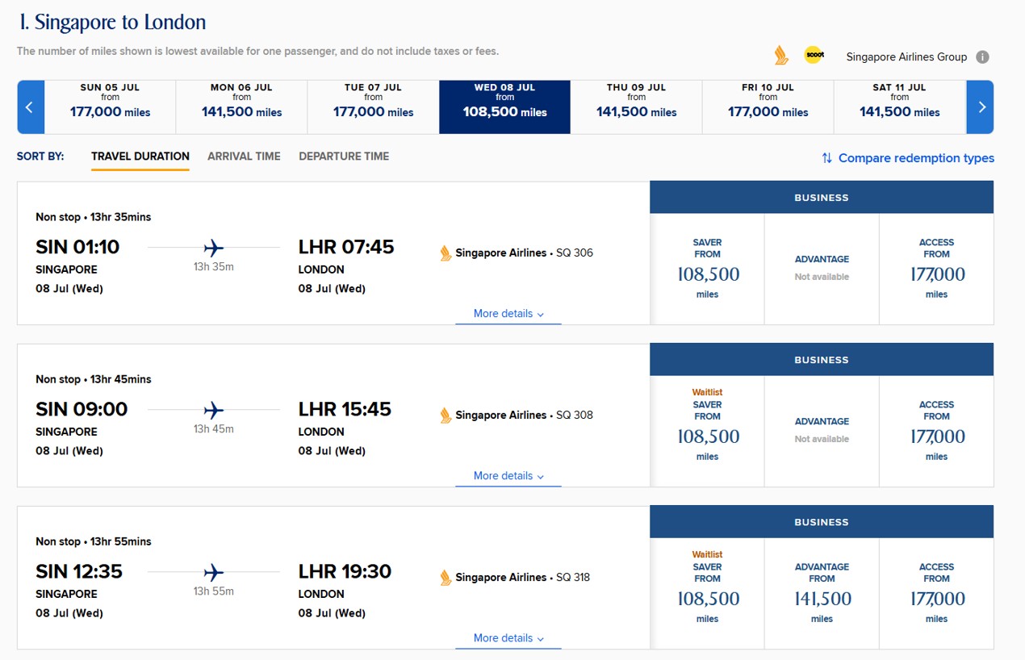Click the Singapore Airlines crane logo at top
The height and width of the screenshot is (660, 1025).
coord(780,56)
